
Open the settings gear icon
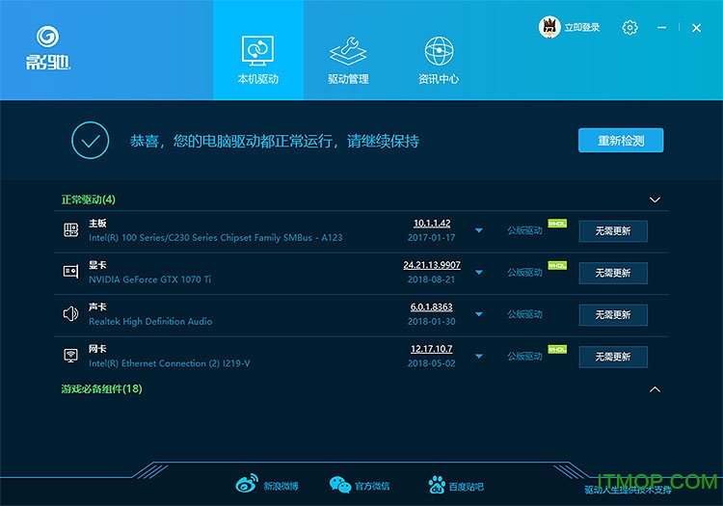[x=629, y=28]
